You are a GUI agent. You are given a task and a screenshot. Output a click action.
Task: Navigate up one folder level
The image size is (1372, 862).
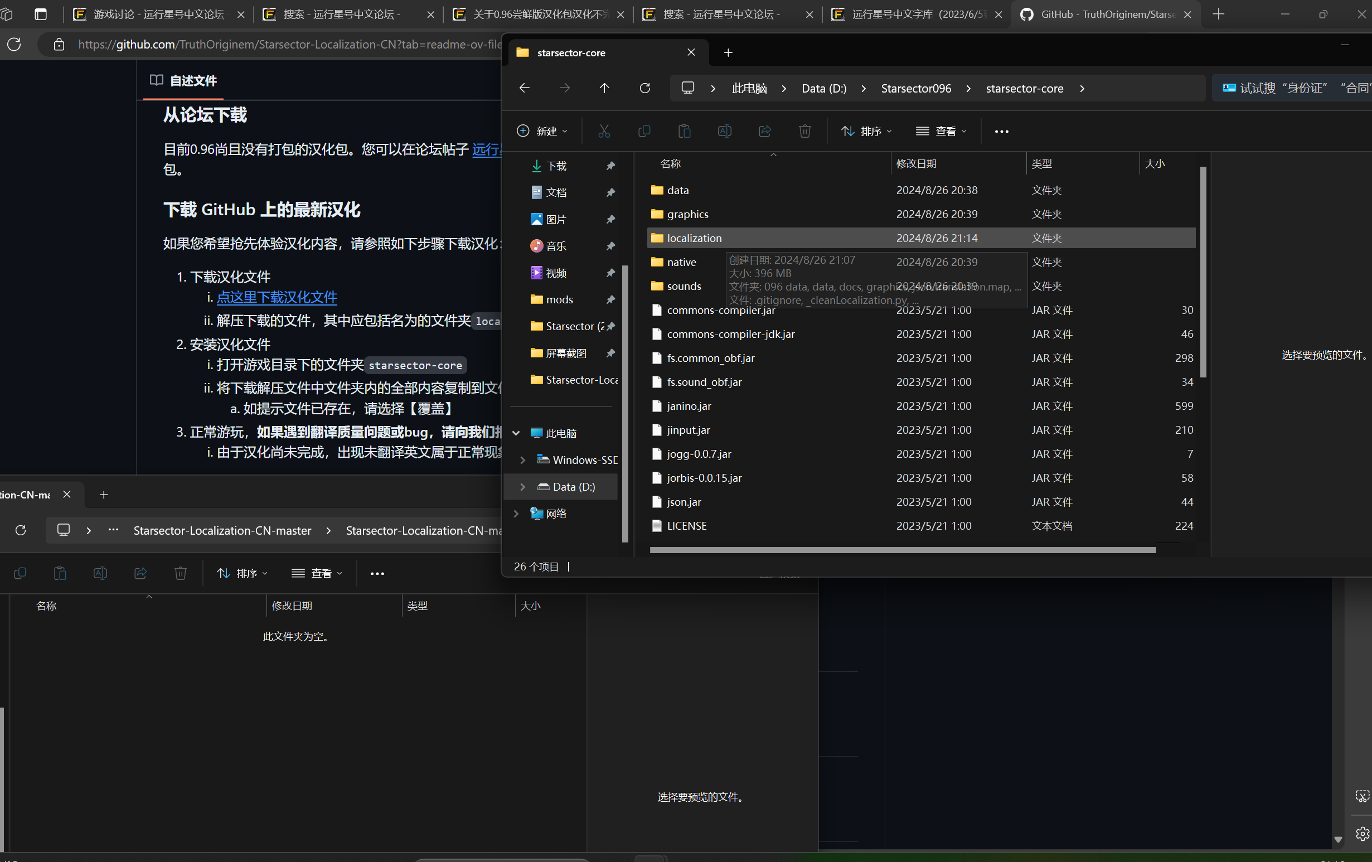coord(604,88)
